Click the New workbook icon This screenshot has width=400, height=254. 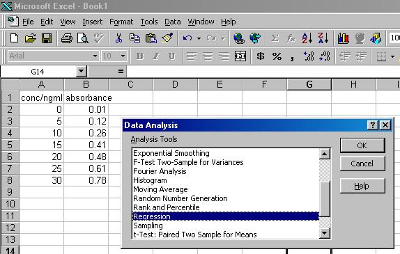tap(14, 38)
